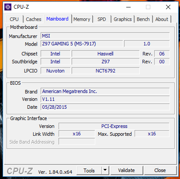Click the Validate button
Viewport: 180px width, 179px height.
(x=126, y=170)
